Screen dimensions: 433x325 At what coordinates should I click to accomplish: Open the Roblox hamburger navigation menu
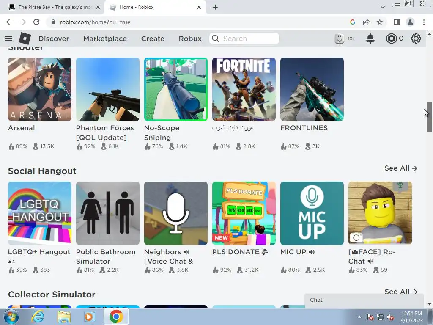pos(8,39)
